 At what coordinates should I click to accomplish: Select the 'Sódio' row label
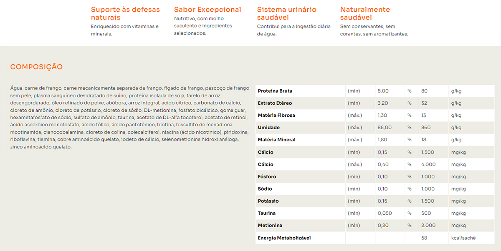coord(265,189)
